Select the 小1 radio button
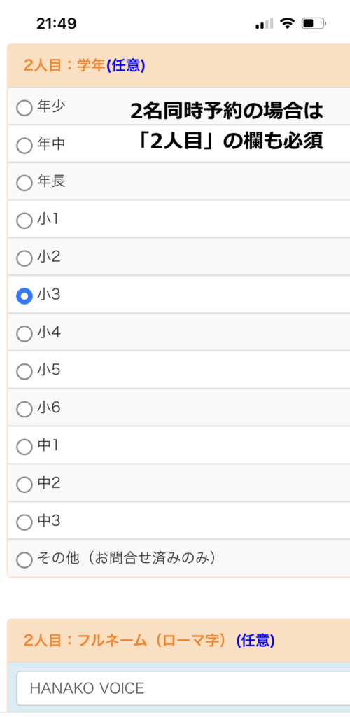Image resolution: width=350 pixels, height=717 pixels. [24, 221]
